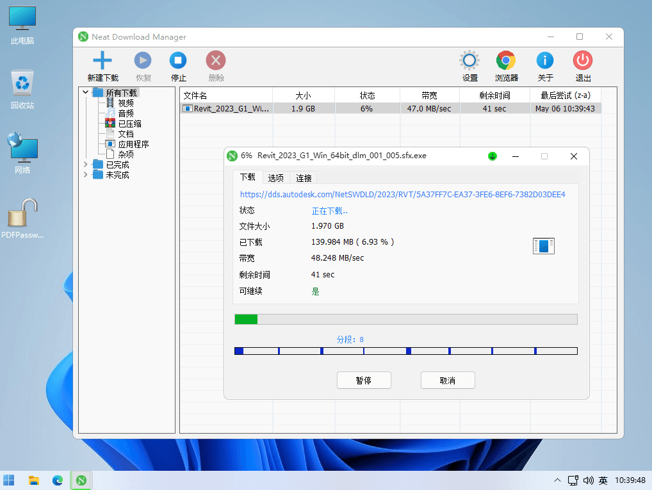Click the 正在下载.. status text
This screenshot has height=490, width=652.
(330, 211)
